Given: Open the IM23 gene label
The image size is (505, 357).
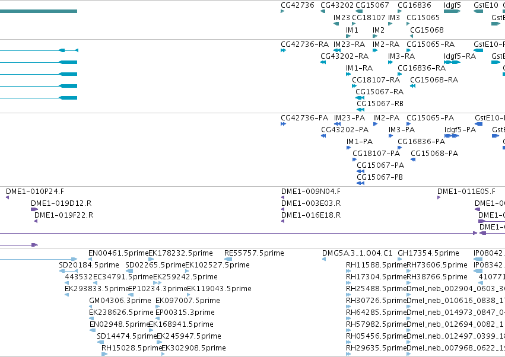Looking at the screenshot, I should point(342,18).
